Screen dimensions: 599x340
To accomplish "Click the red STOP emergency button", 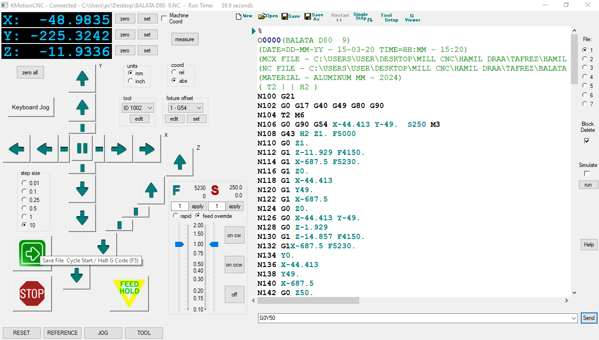I will click(32, 293).
